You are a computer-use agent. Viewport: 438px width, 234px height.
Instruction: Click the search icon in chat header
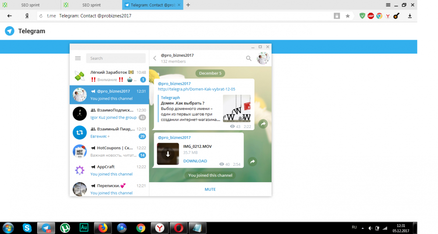pos(249,58)
